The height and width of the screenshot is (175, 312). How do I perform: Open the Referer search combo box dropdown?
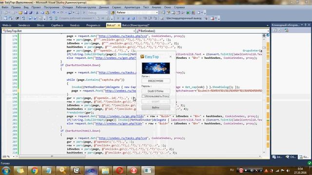(x=157, y=13)
